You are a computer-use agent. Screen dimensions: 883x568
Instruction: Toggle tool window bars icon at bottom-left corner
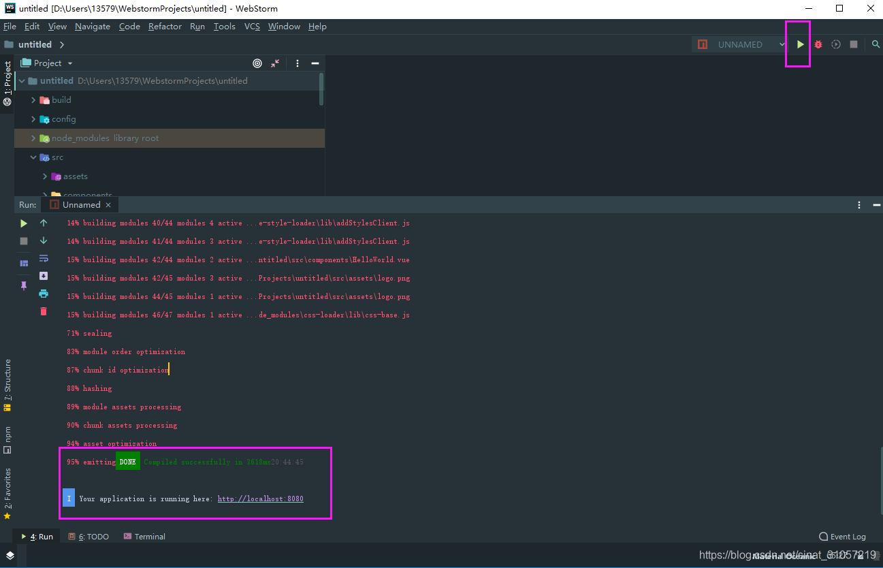click(10, 555)
